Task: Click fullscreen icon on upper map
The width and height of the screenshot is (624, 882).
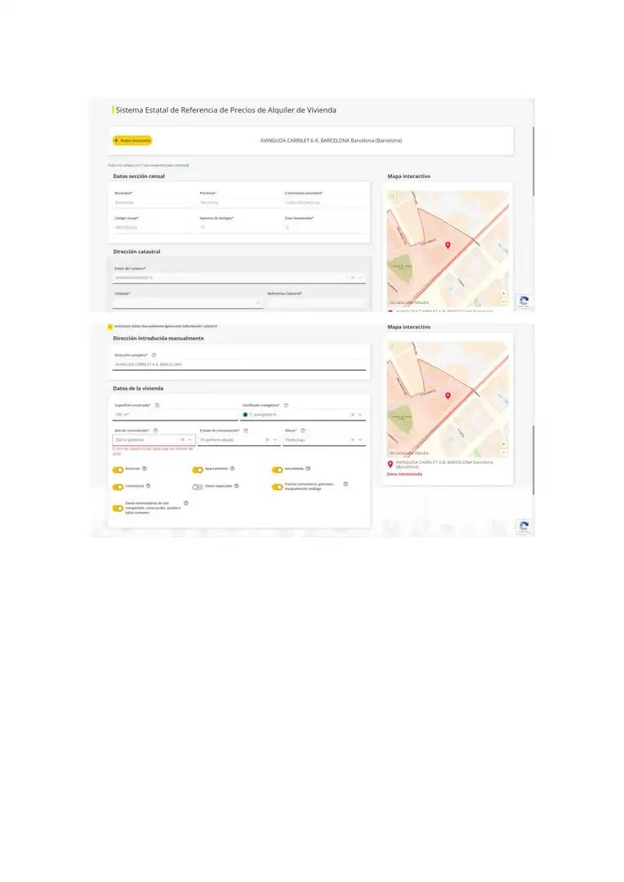Action: [x=392, y=196]
